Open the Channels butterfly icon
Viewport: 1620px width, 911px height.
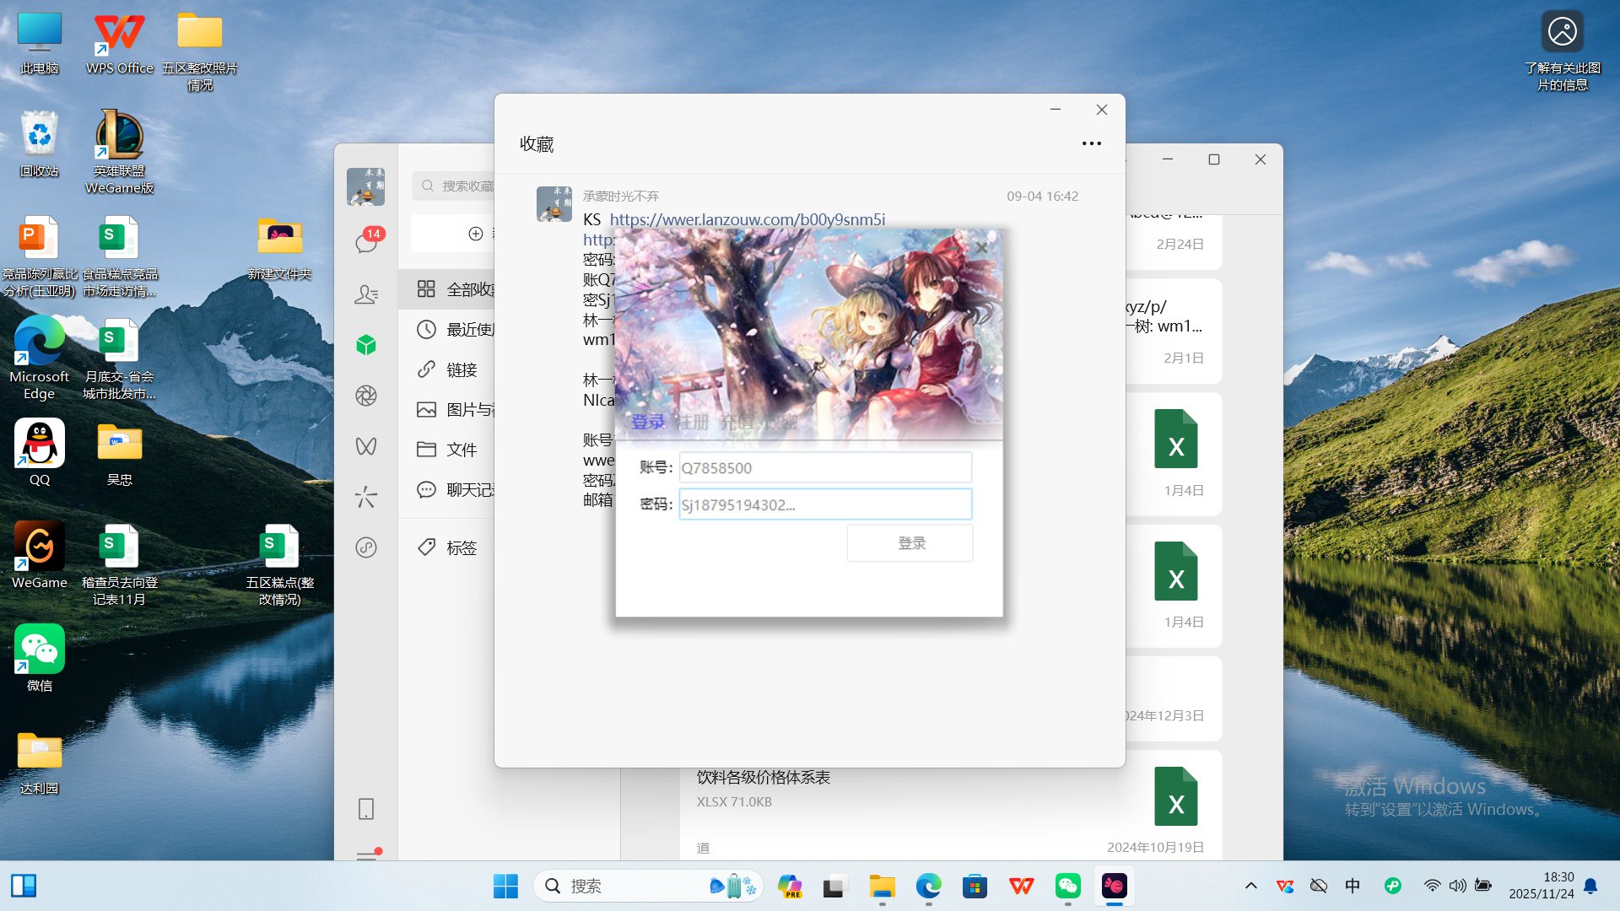point(366,446)
